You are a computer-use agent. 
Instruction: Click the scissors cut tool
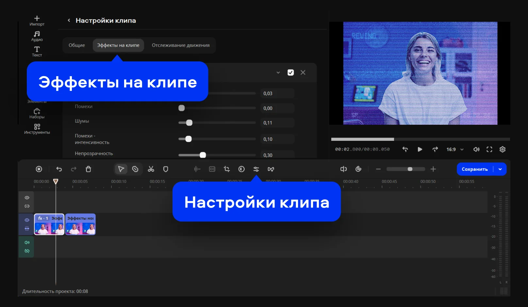coord(151,169)
